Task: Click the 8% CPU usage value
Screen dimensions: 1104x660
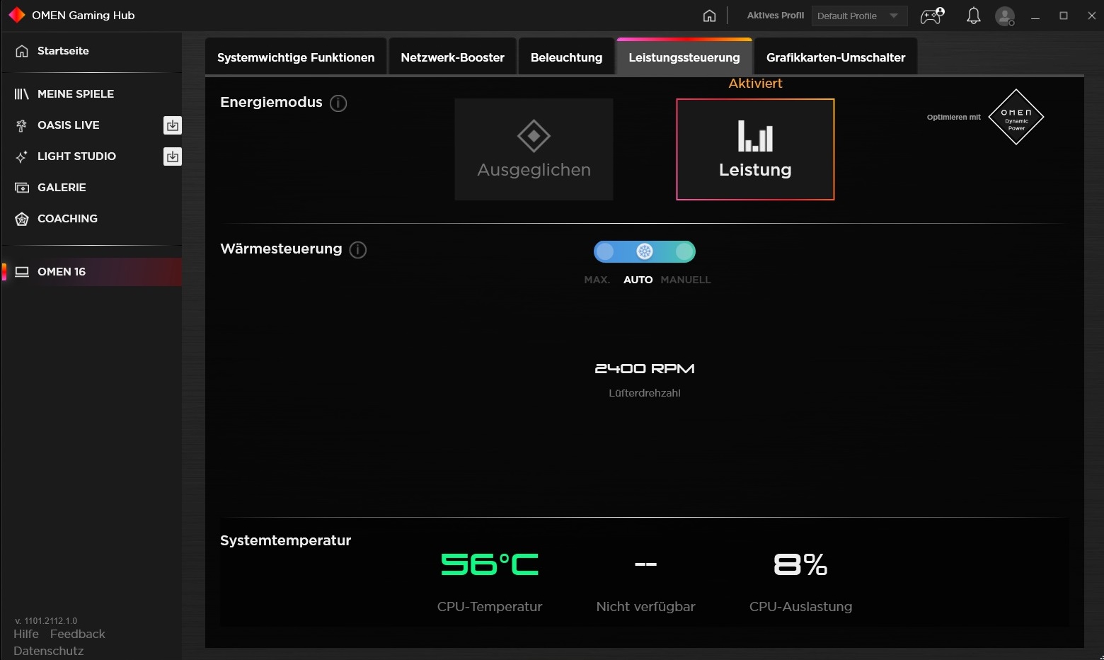Action: pyautogui.click(x=800, y=564)
